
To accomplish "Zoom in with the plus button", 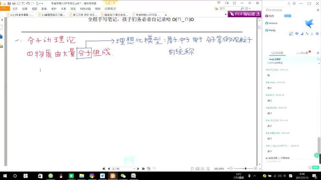I will point(256,169).
